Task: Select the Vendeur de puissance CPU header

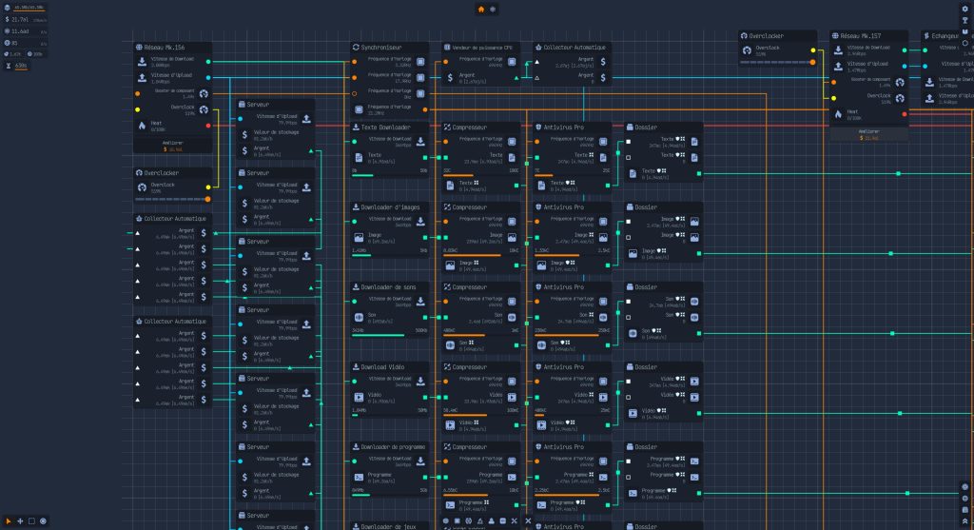Action: [x=481, y=47]
